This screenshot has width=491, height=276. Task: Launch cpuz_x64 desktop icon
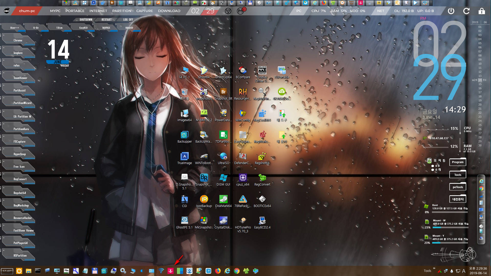(243, 180)
